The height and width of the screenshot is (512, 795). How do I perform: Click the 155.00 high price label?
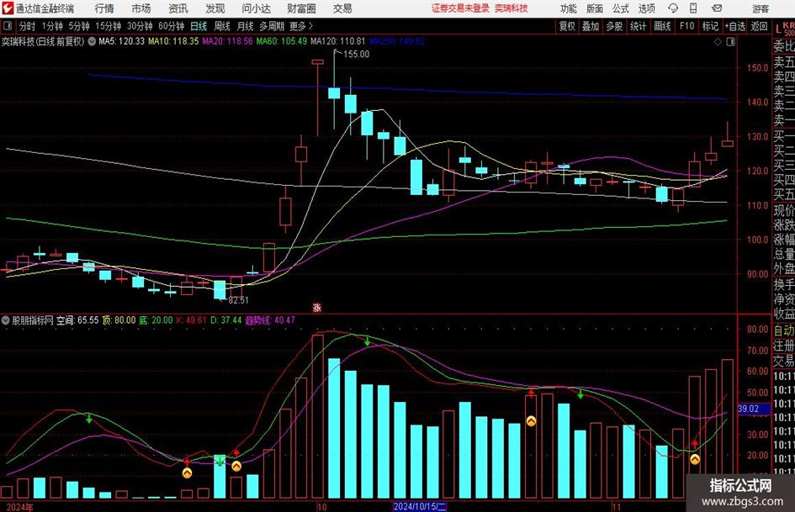(x=357, y=55)
